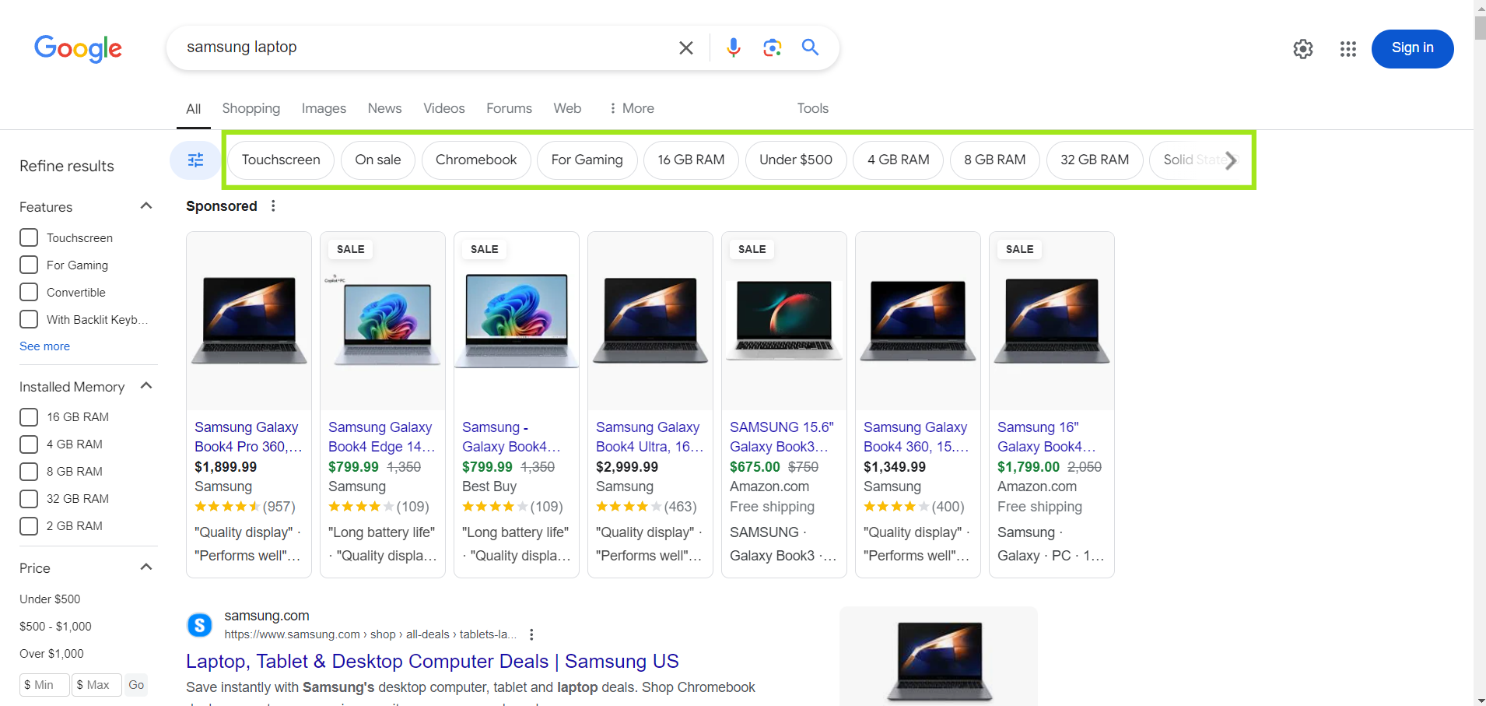Image resolution: width=1486 pixels, height=706 pixels.
Task: Expand features with See more
Action: pyautogui.click(x=45, y=346)
